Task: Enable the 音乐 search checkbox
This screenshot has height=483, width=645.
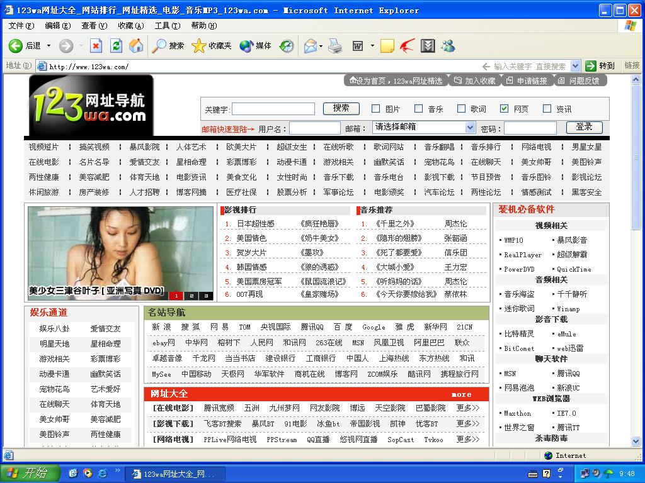Action: (x=419, y=108)
